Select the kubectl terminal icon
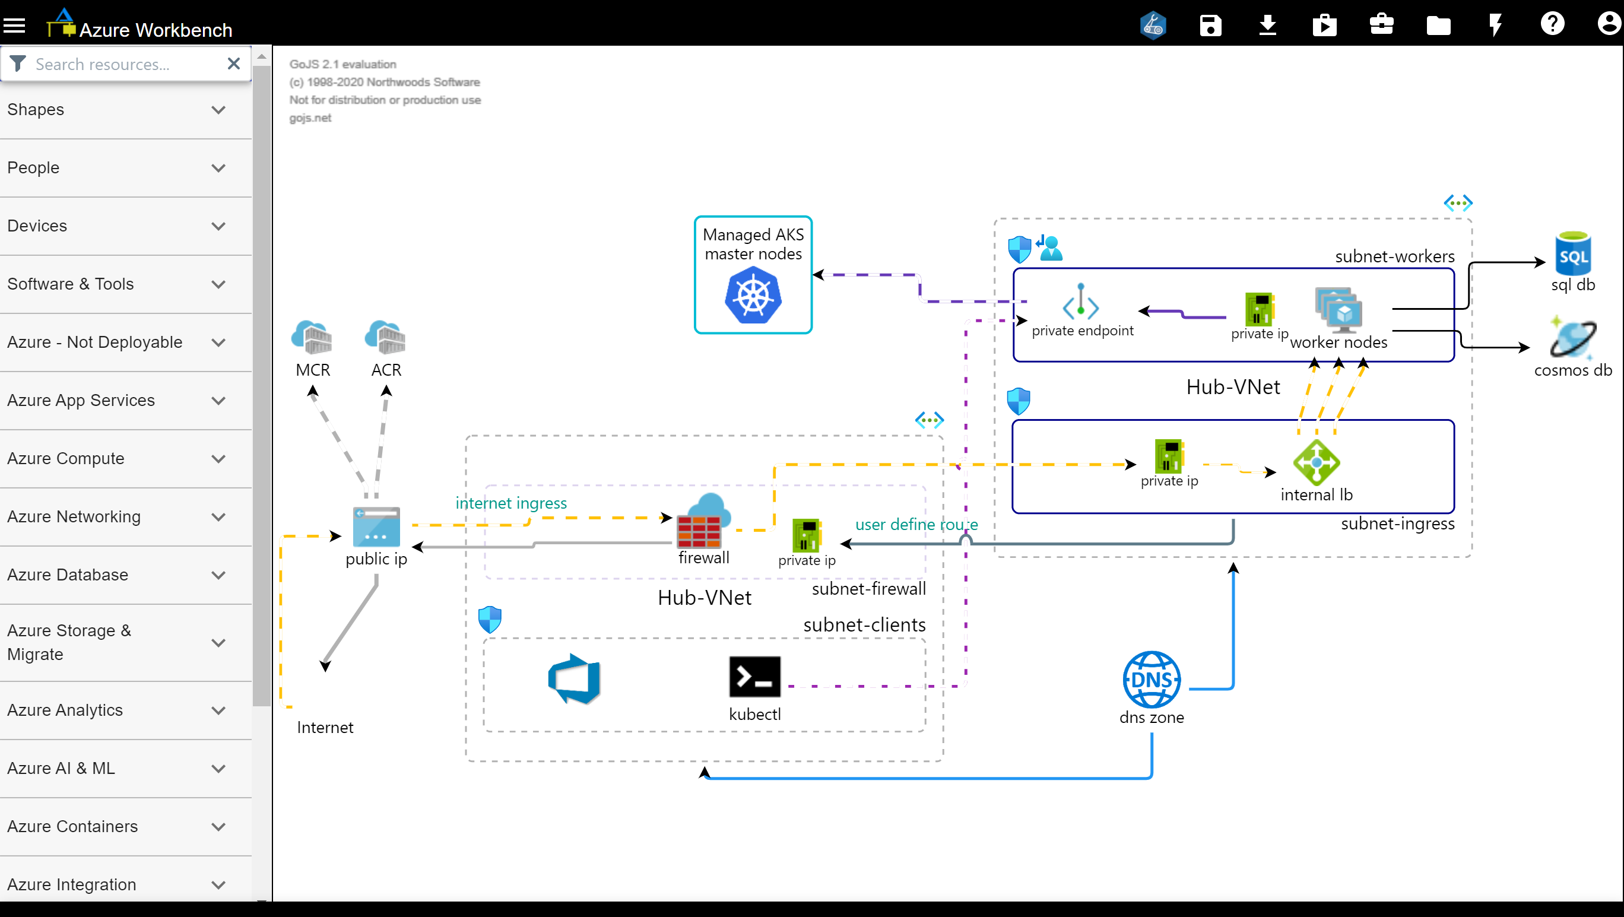Image resolution: width=1624 pixels, height=917 pixels. point(754,677)
